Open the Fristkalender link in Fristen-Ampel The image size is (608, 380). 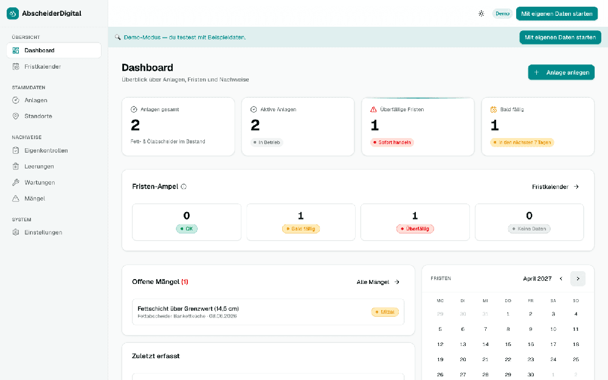coord(555,187)
